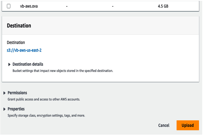203x136 pixels.
Task: Expand Permissions using its triangle arrow
Action: (4, 93)
